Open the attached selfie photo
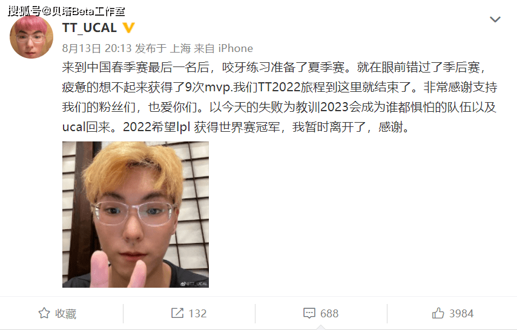517x330 pixels. coord(136,215)
